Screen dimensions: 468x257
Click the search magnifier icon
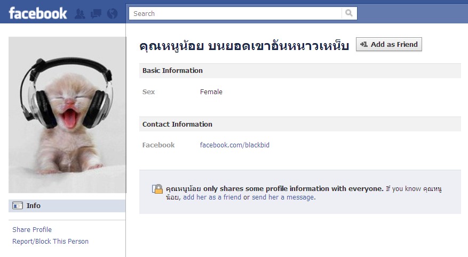pos(349,13)
